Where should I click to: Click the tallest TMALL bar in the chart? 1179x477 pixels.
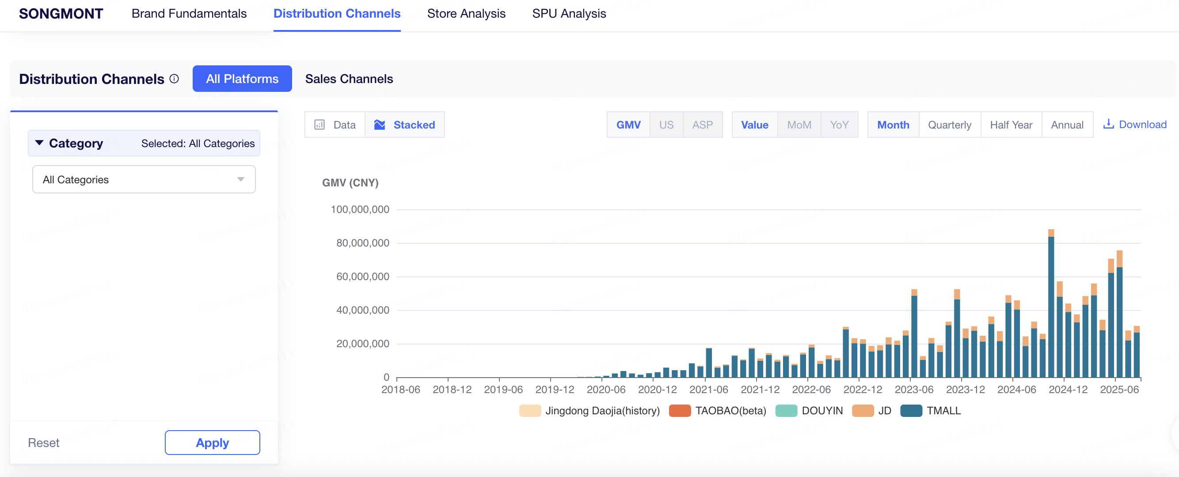coord(1051,307)
